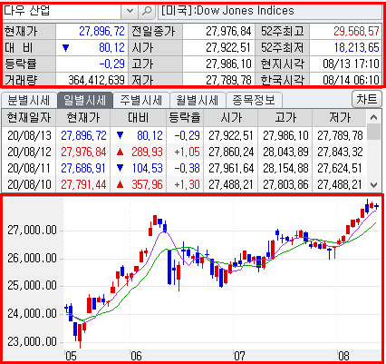Select the 20/08/12 row date

(29, 152)
